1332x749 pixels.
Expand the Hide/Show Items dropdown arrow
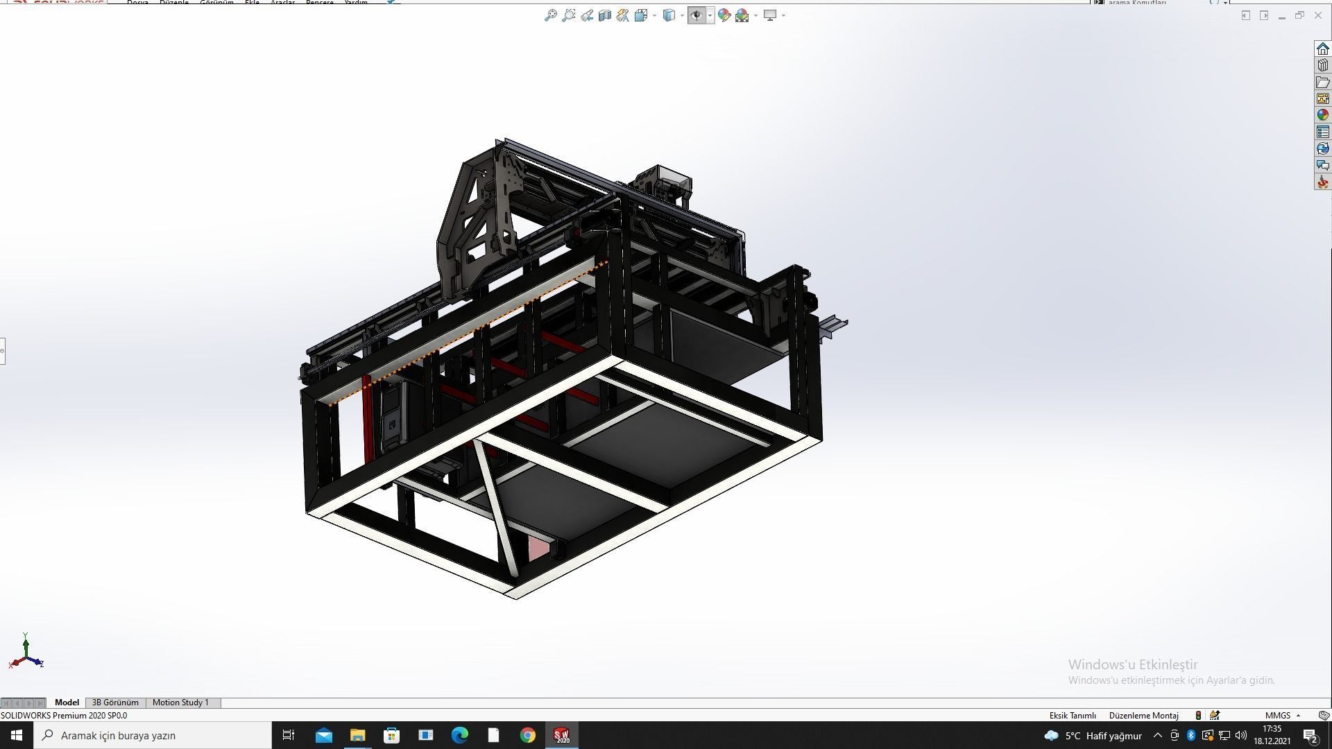[711, 15]
